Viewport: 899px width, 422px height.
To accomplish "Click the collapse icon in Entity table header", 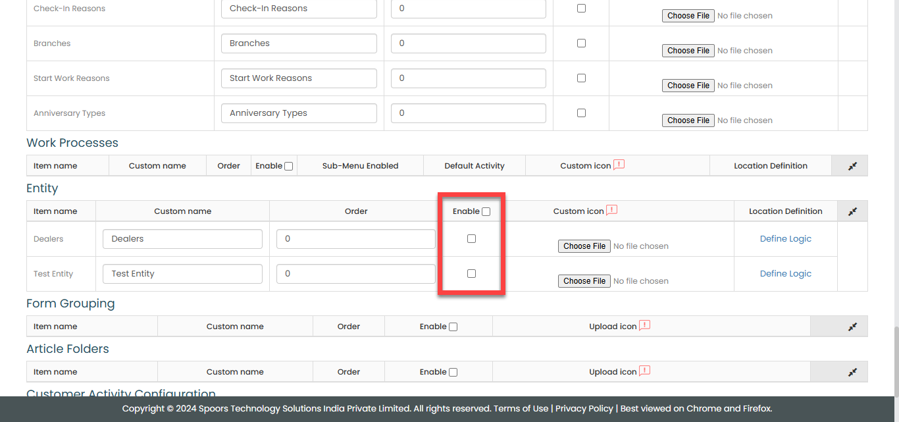I will click(852, 211).
